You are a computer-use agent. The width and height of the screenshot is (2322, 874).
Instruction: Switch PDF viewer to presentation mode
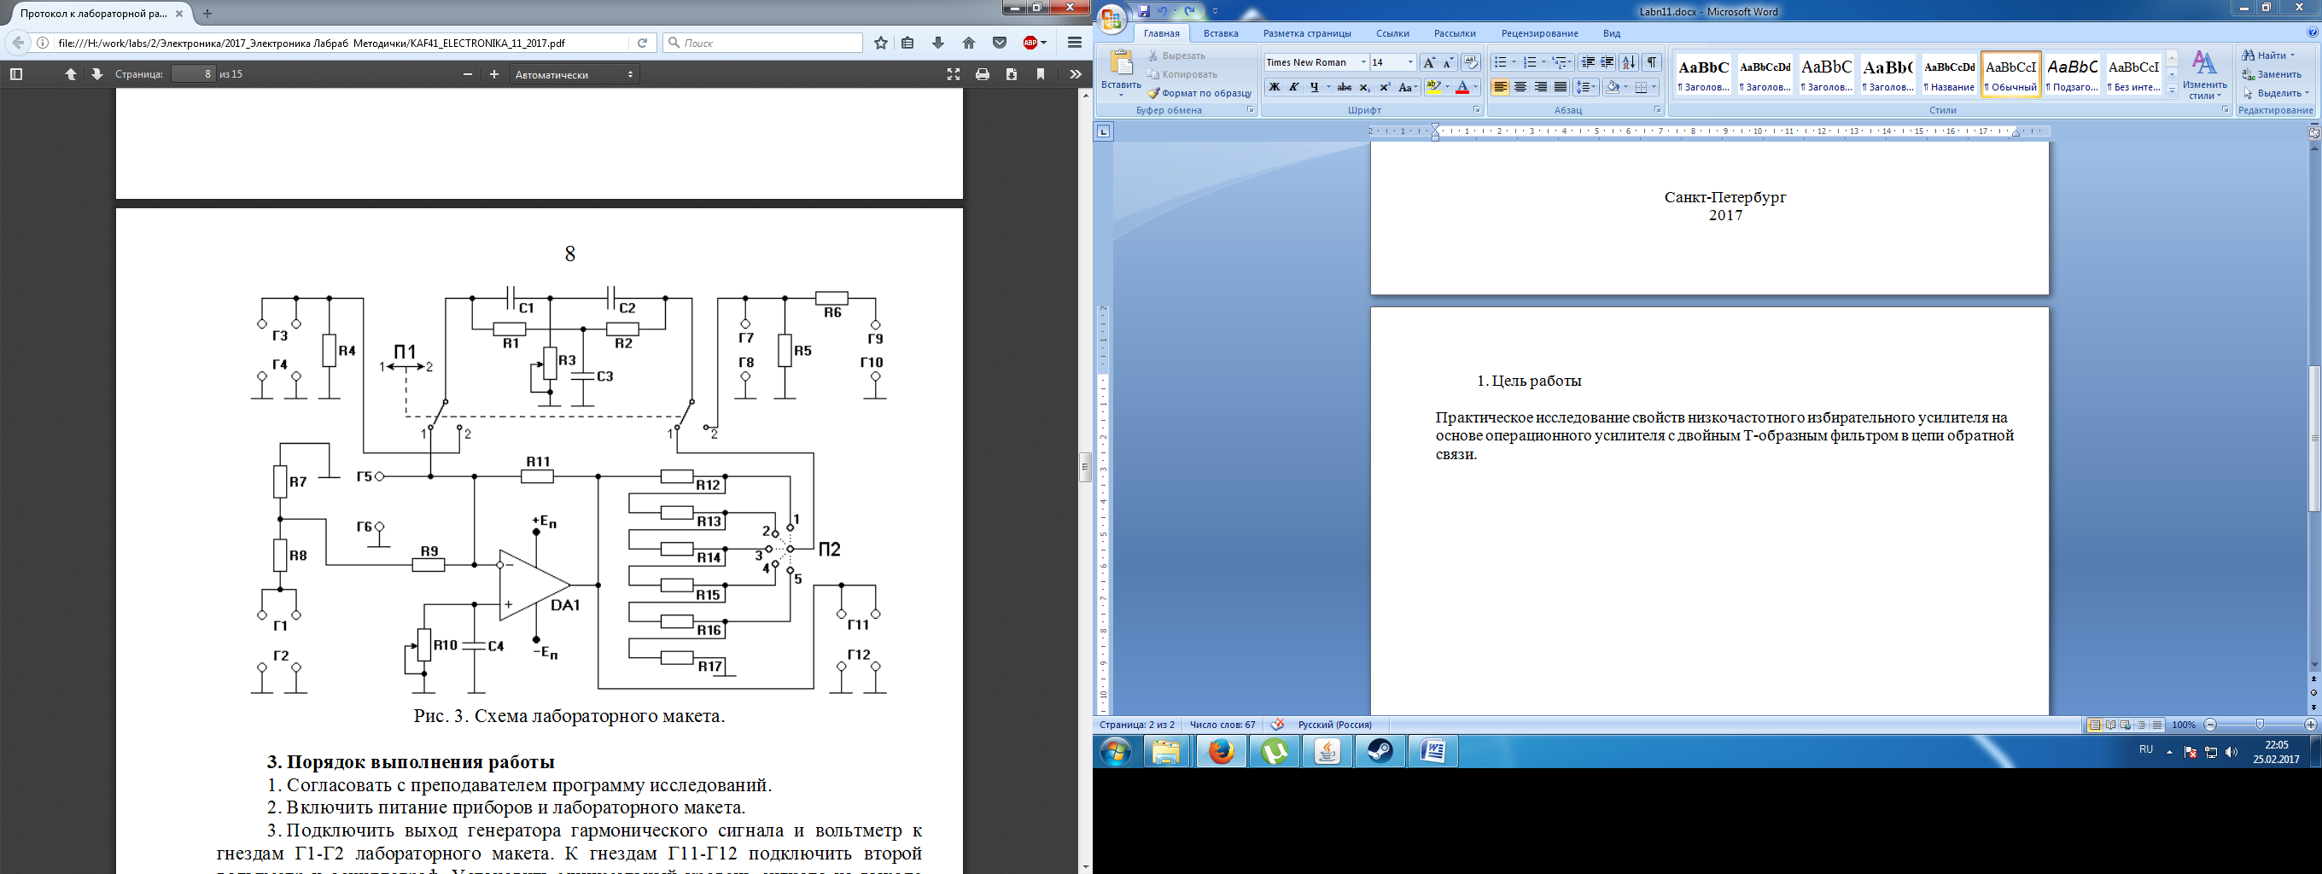tap(954, 74)
